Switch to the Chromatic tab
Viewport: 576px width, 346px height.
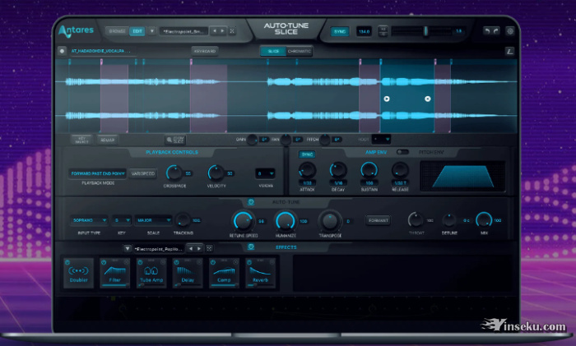pos(298,51)
